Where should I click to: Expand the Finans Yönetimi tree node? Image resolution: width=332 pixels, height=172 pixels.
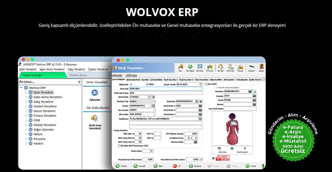(26, 116)
